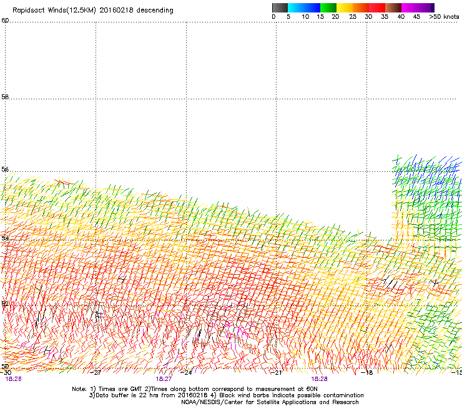Click the brown 35-40 knots color band
The image size is (462, 406).
pos(393,7)
